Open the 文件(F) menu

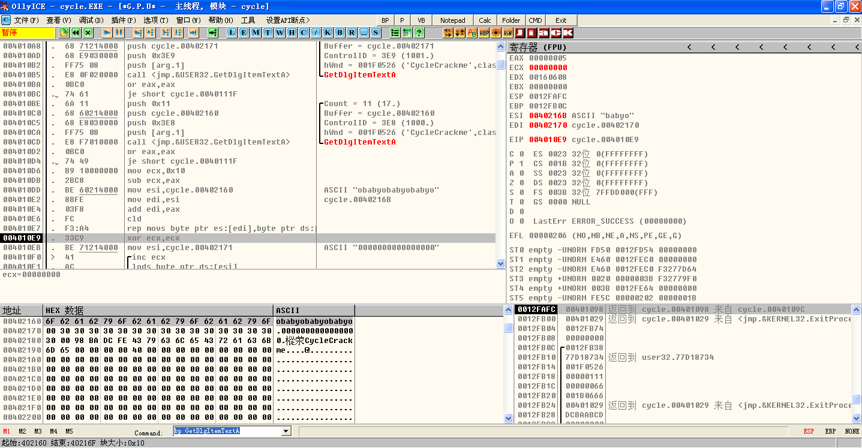(26, 20)
